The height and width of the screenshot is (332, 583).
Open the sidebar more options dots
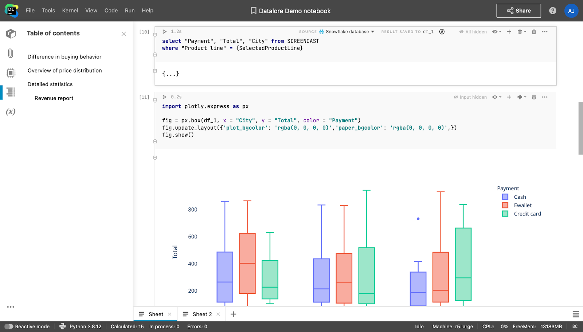(x=11, y=307)
